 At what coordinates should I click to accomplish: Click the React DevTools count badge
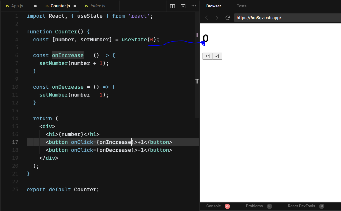coord(321,206)
